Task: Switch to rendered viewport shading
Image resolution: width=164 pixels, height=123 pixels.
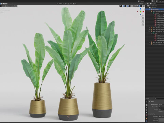Action: pos(139,6)
